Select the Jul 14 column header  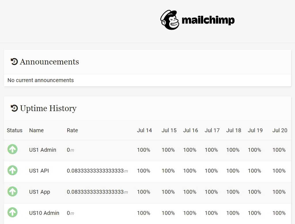[x=145, y=130]
